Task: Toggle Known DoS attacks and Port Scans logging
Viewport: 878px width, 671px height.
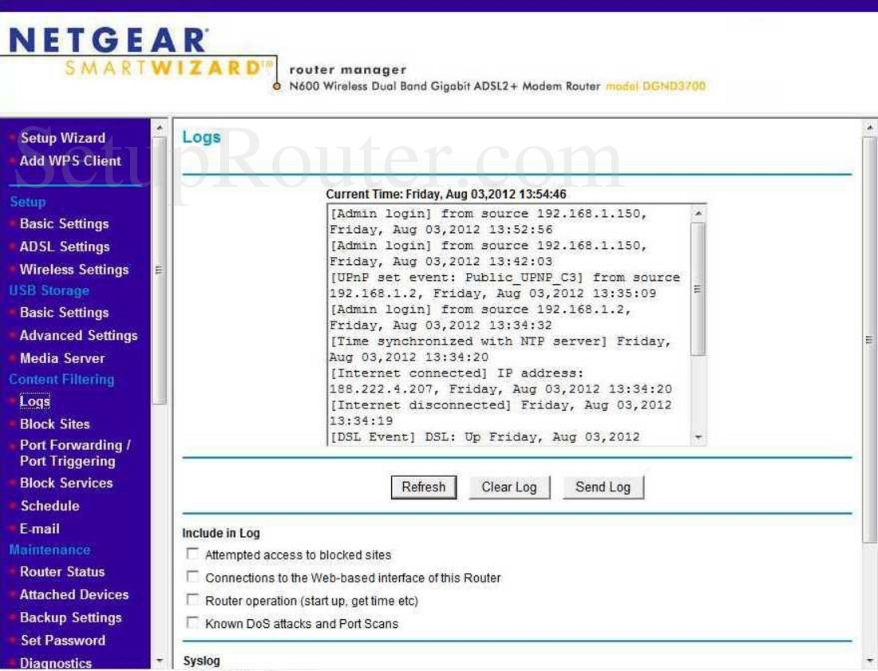Action: (x=192, y=623)
